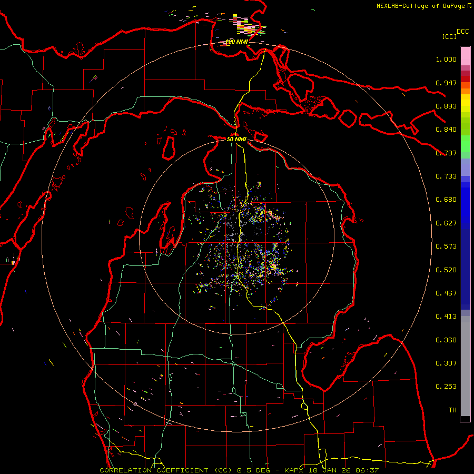This screenshot has height=474, width=474.
Task: Click the 0.307 scale value
Action: [x=446, y=363]
